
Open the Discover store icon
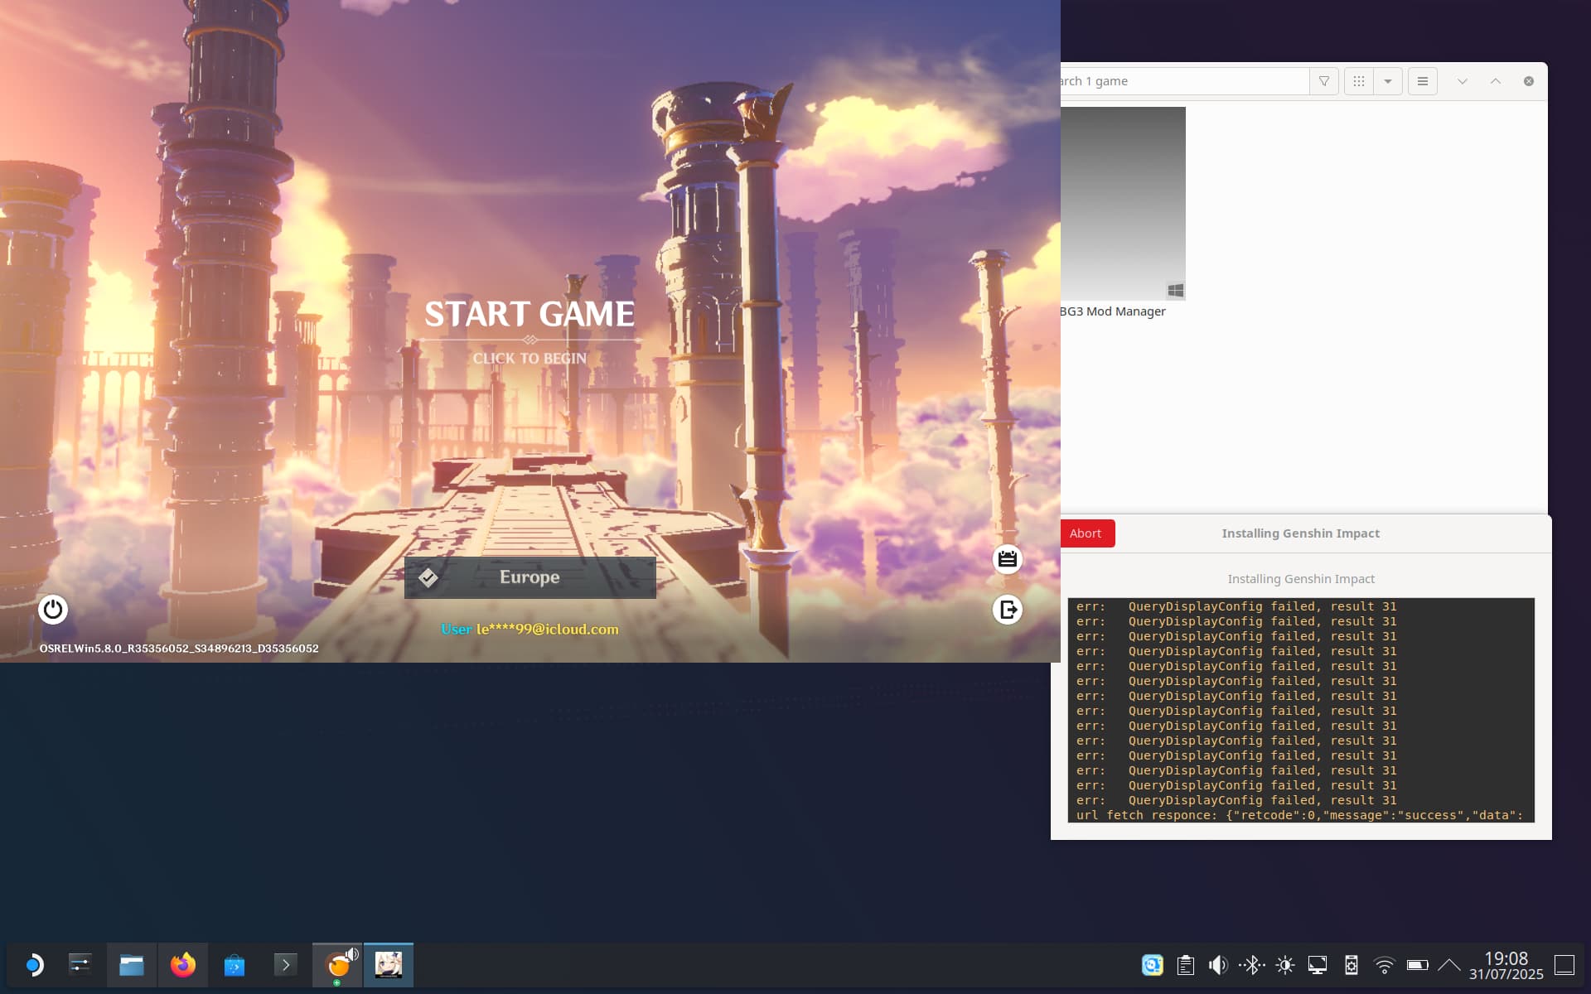(235, 965)
